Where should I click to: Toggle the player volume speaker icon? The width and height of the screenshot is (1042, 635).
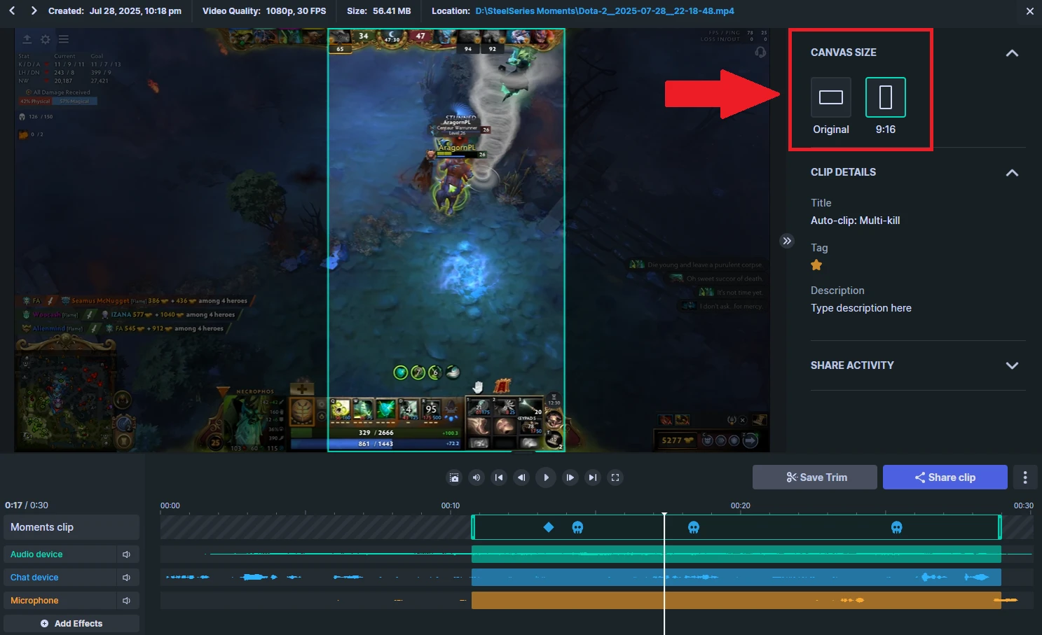pos(477,477)
